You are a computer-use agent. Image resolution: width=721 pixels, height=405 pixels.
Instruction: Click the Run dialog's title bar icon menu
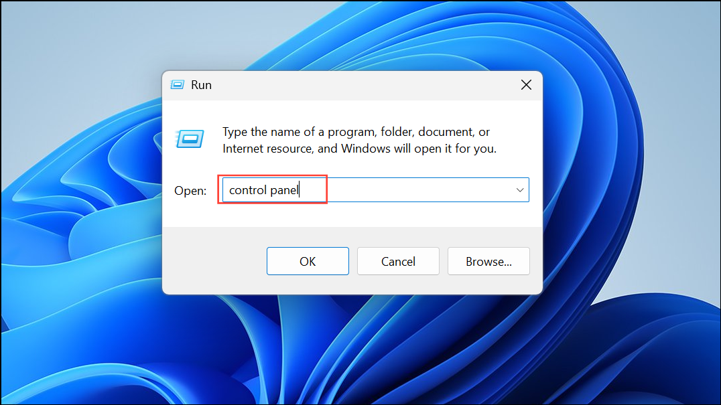tap(178, 84)
